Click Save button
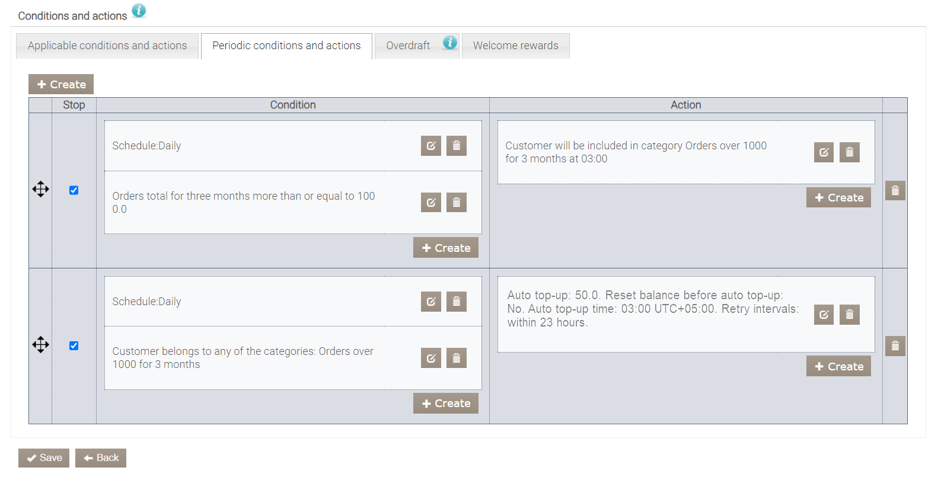 tap(44, 458)
